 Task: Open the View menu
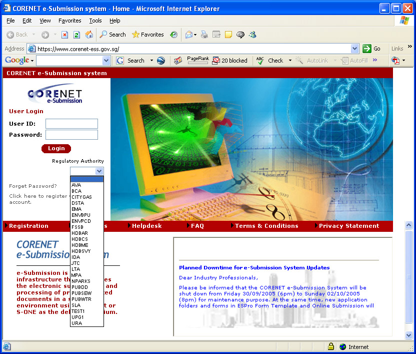[45, 21]
